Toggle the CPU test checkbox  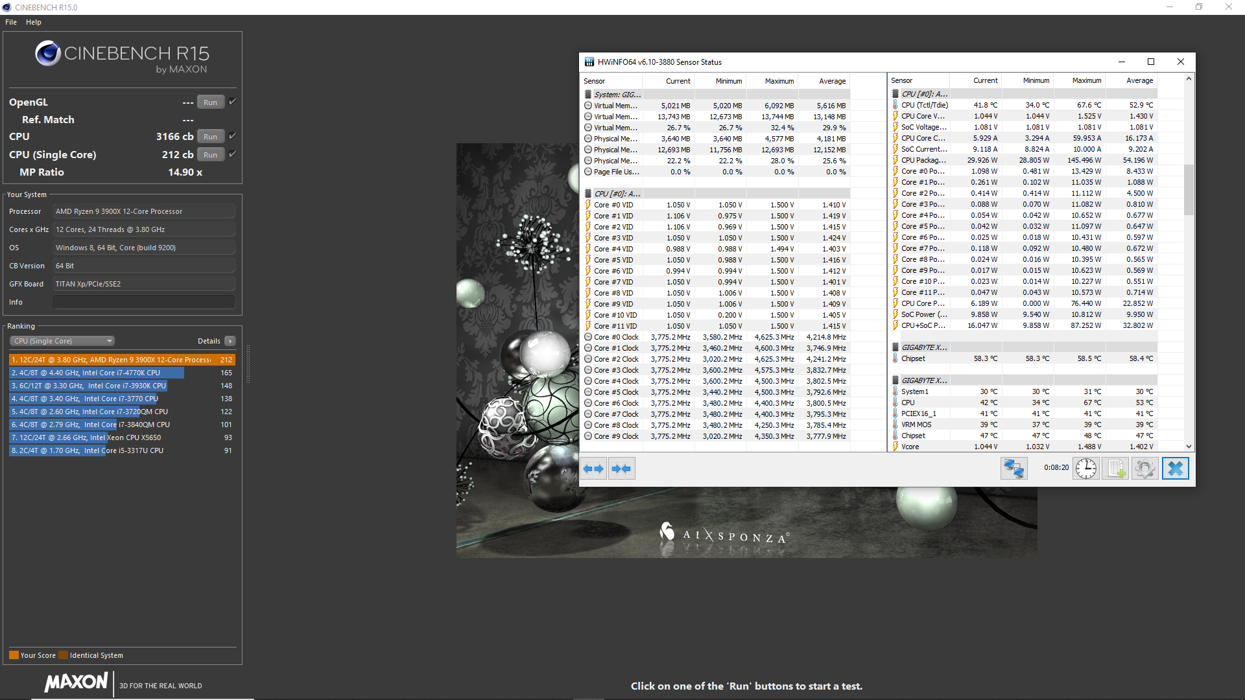[x=232, y=136]
